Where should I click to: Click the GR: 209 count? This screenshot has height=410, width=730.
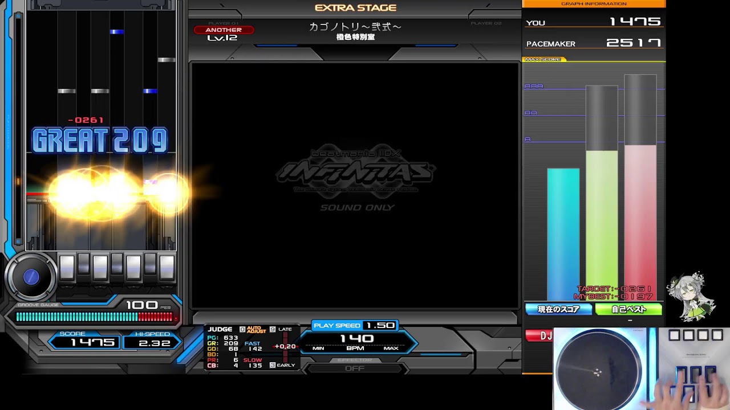coord(223,343)
